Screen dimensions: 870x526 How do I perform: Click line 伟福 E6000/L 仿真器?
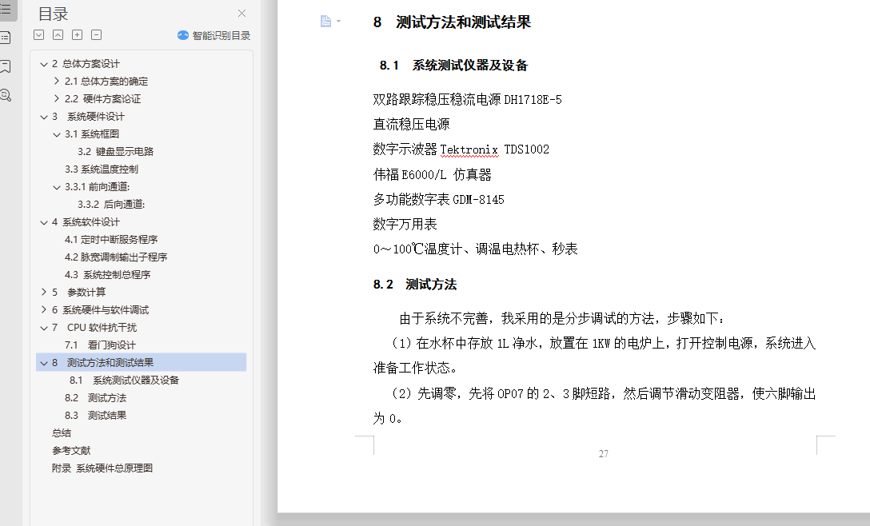[433, 175]
